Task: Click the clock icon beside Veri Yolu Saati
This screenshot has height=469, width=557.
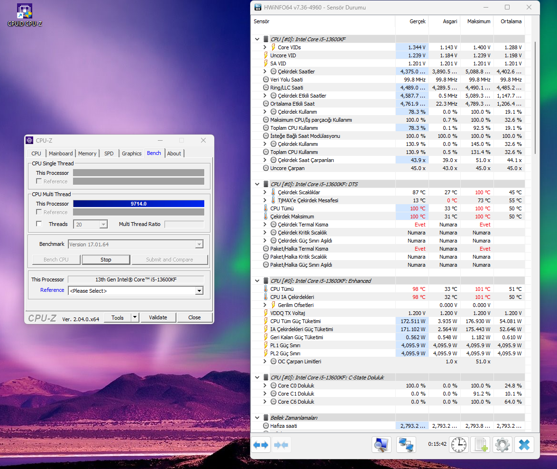Action: (x=266, y=80)
